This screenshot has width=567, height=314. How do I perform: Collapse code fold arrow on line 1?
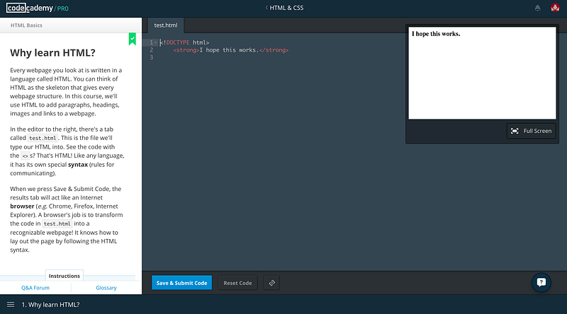(x=156, y=42)
